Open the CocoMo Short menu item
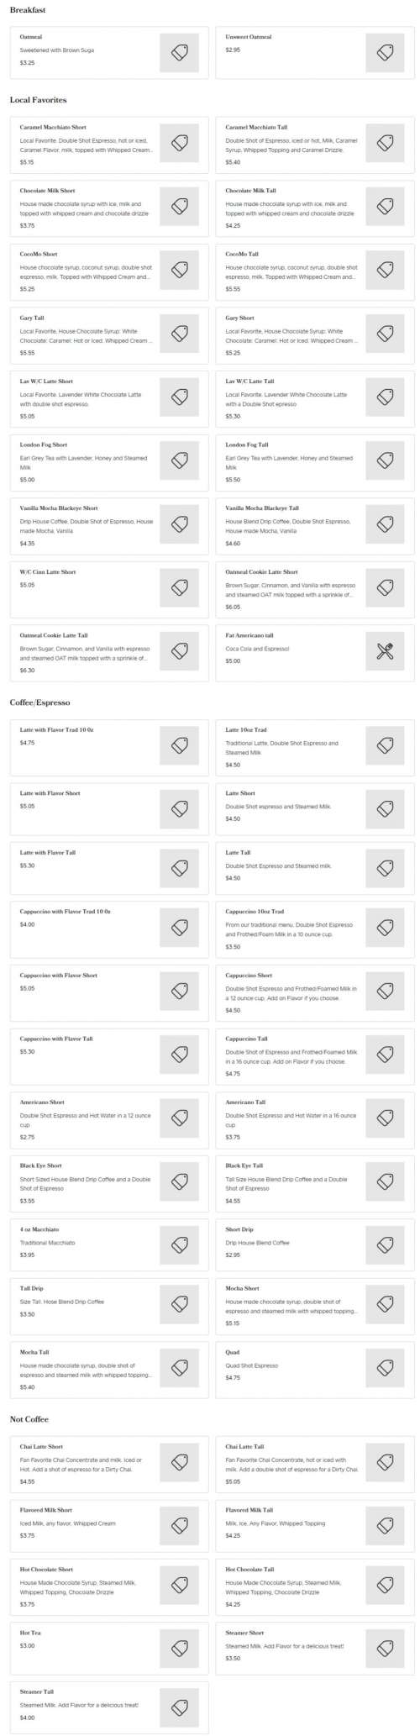Screen dimensions: 420x1736 tap(109, 270)
